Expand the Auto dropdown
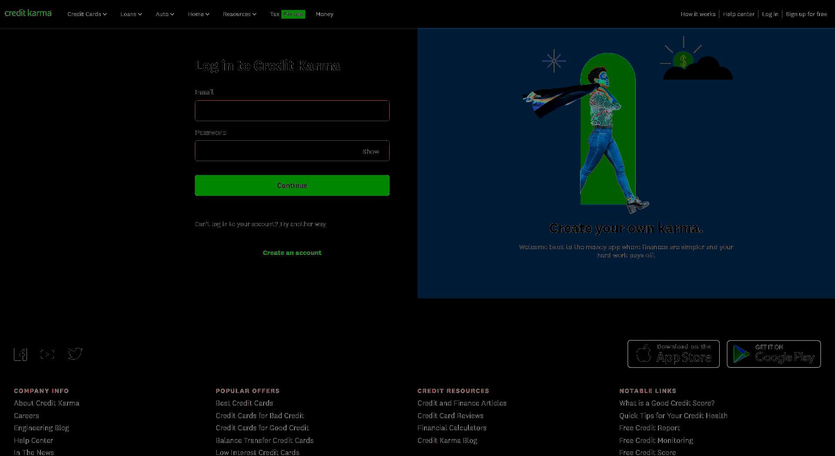Image resolution: width=835 pixels, height=456 pixels. (165, 14)
